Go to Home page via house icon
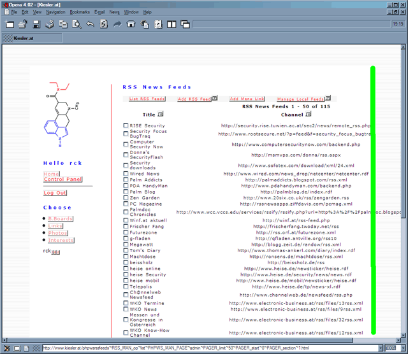This screenshot has width=408, height=354. (131, 24)
